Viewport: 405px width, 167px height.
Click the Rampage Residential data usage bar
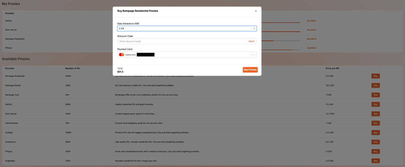click(281, 41)
